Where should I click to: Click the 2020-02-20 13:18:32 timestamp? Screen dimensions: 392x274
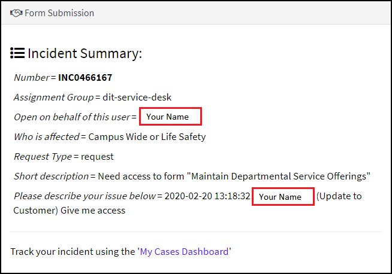pyautogui.click(x=207, y=196)
